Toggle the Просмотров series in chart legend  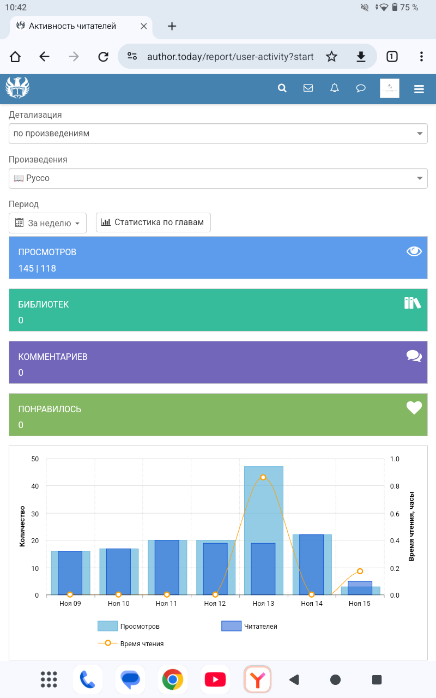(129, 627)
